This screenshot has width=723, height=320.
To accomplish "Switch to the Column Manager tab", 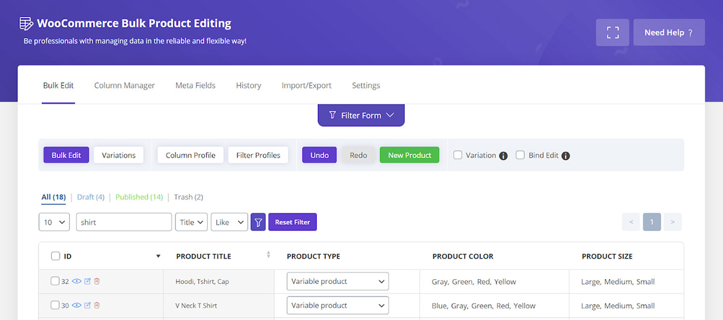I will tap(124, 85).
